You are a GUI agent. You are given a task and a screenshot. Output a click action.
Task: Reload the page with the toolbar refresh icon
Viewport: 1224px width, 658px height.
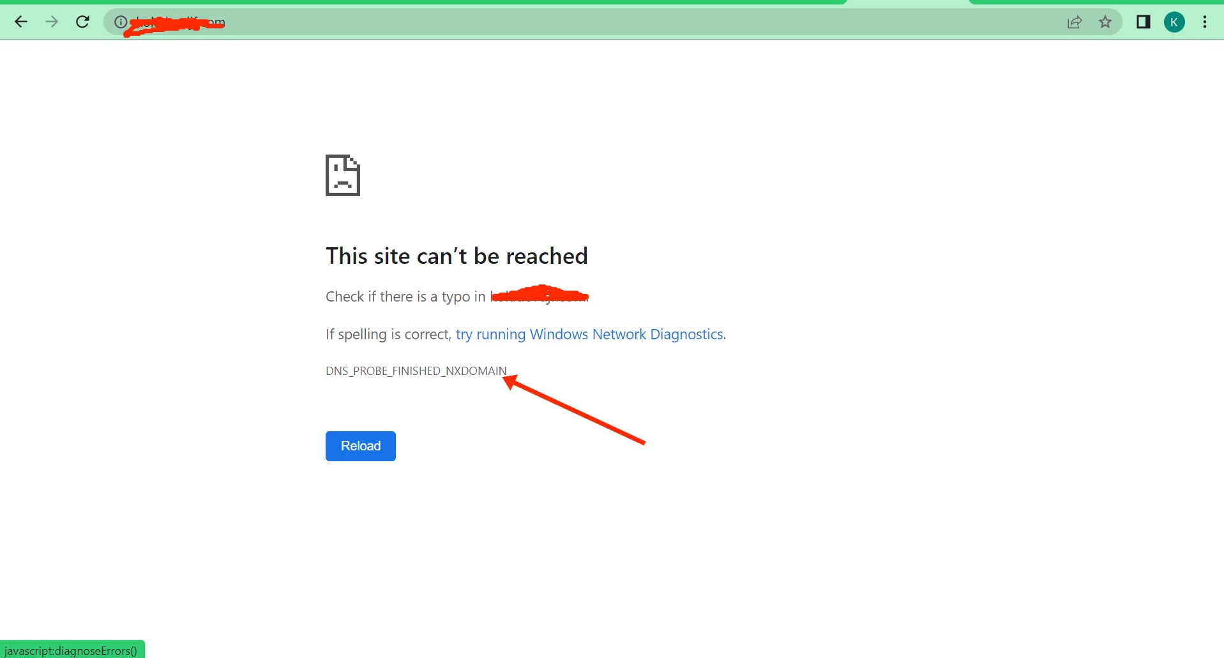[x=82, y=22]
